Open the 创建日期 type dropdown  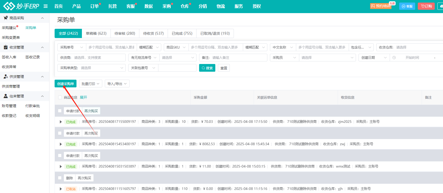coord(374,58)
